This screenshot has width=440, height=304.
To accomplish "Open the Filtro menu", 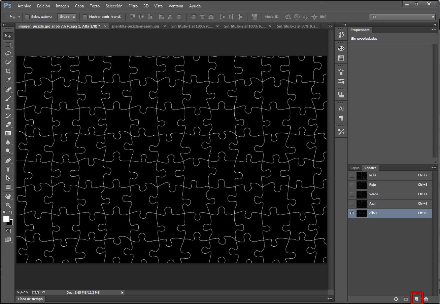I will [x=133, y=6].
